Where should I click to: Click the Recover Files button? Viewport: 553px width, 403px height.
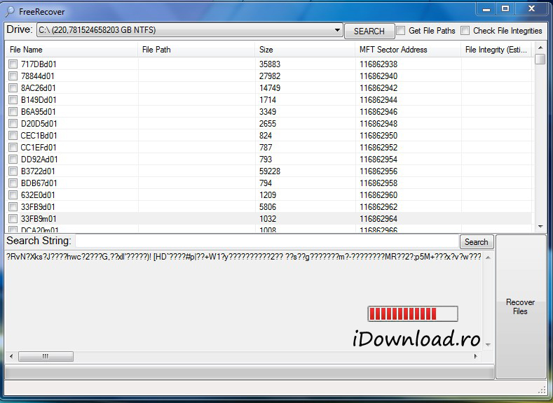point(520,307)
